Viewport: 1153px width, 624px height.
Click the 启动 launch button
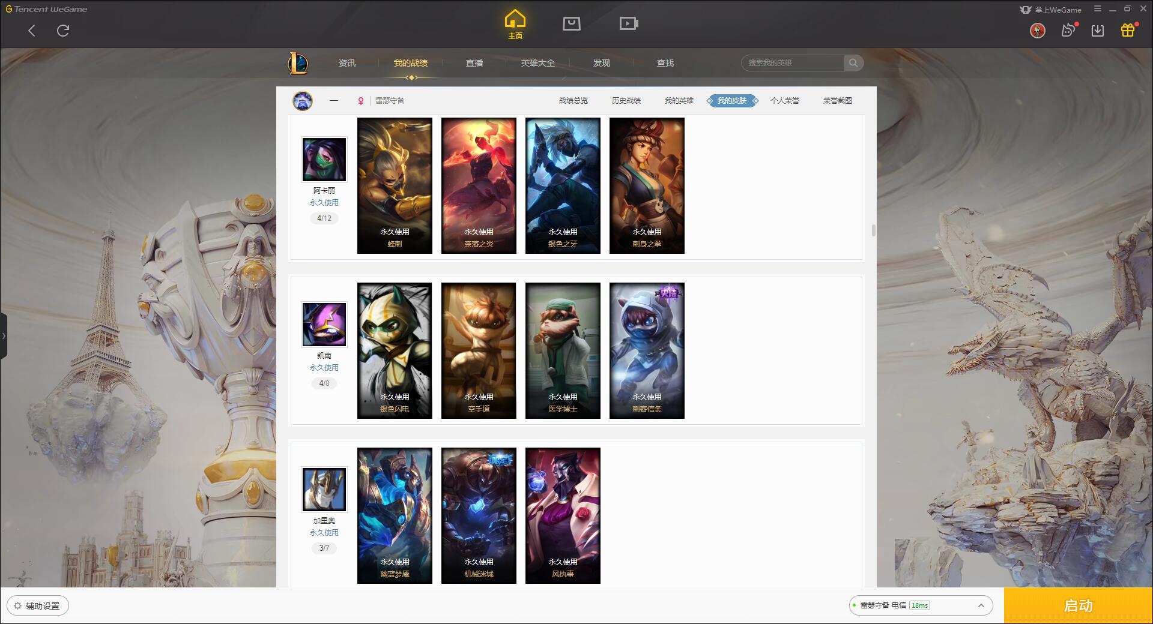point(1079,606)
